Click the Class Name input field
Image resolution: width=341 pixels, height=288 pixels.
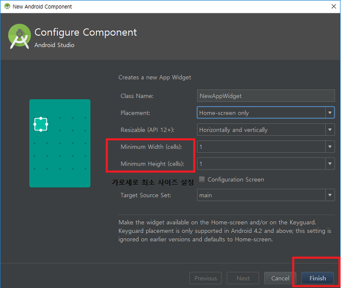tap(266, 96)
